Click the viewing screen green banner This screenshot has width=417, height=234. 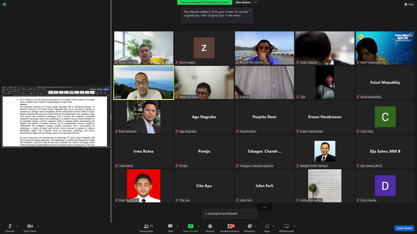[x=205, y=3]
